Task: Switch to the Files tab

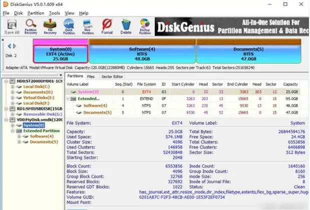Action: [91, 76]
